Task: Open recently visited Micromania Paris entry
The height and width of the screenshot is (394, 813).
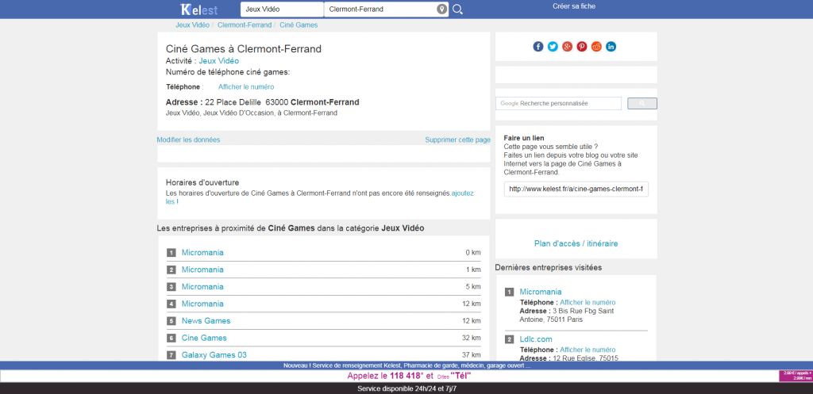Action: 540,292
